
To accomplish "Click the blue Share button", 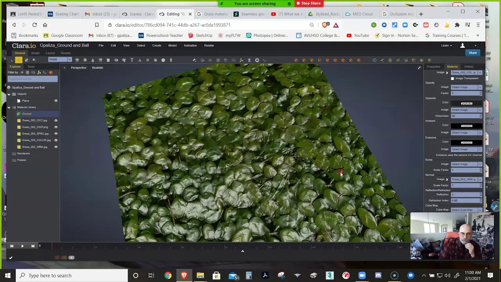I will click(473, 53).
